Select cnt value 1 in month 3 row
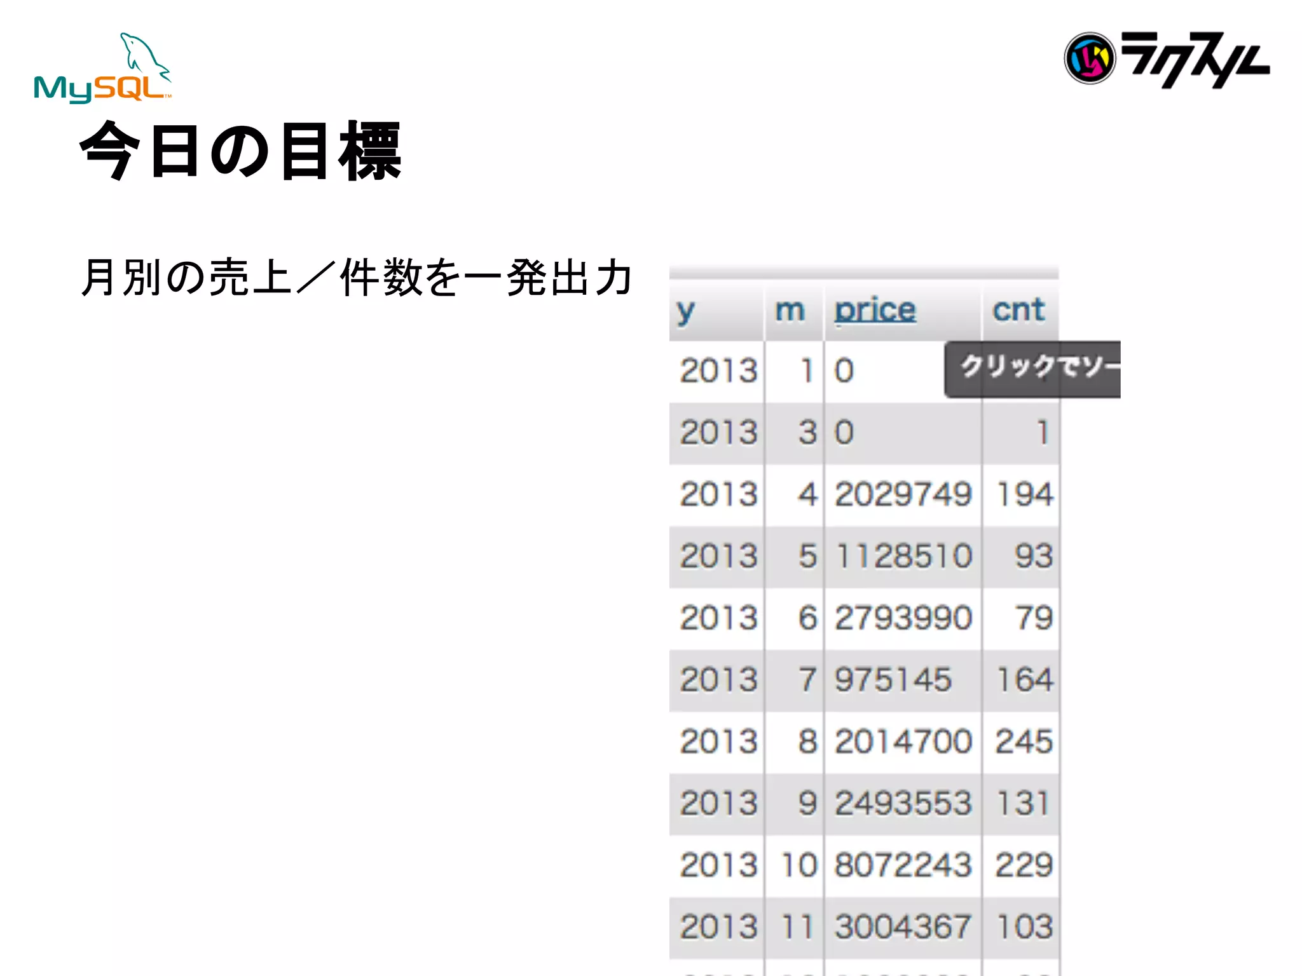 coord(1020,433)
